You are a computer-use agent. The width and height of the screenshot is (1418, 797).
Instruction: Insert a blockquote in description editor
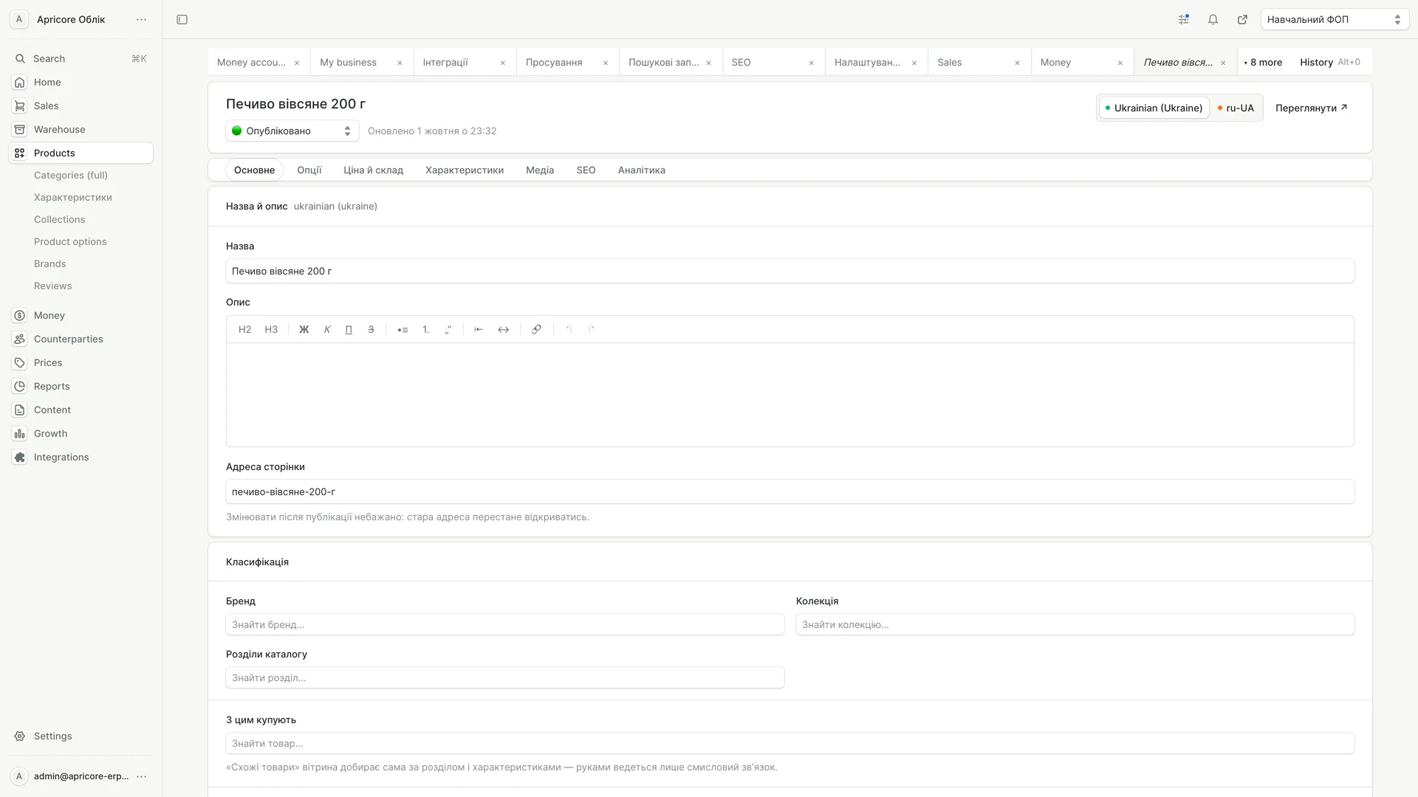pos(448,330)
